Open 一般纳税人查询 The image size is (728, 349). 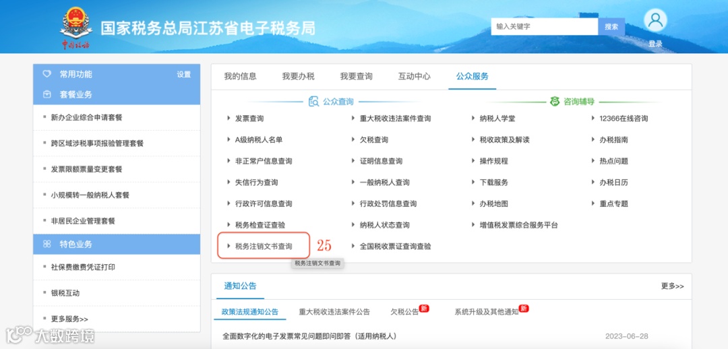tap(384, 183)
